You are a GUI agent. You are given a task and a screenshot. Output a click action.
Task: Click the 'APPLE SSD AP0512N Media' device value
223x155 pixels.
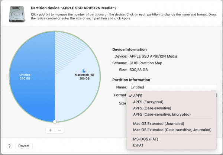(x=153, y=56)
